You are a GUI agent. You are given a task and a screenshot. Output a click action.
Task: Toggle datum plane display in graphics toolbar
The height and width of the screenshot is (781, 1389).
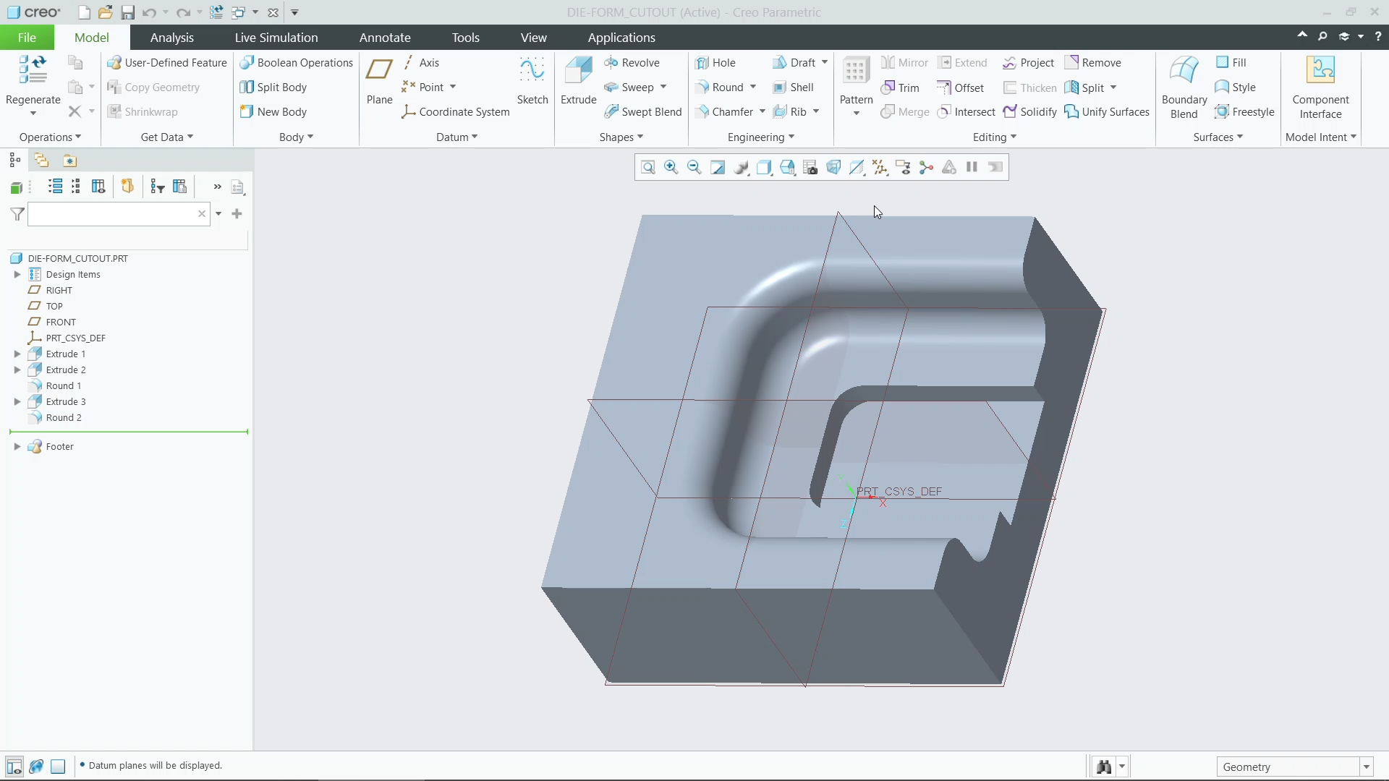(x=857, y=168)
